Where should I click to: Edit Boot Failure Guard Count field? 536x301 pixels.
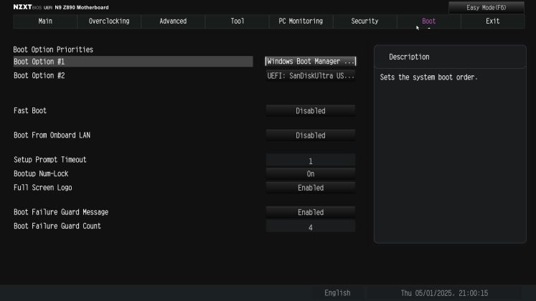311,227
